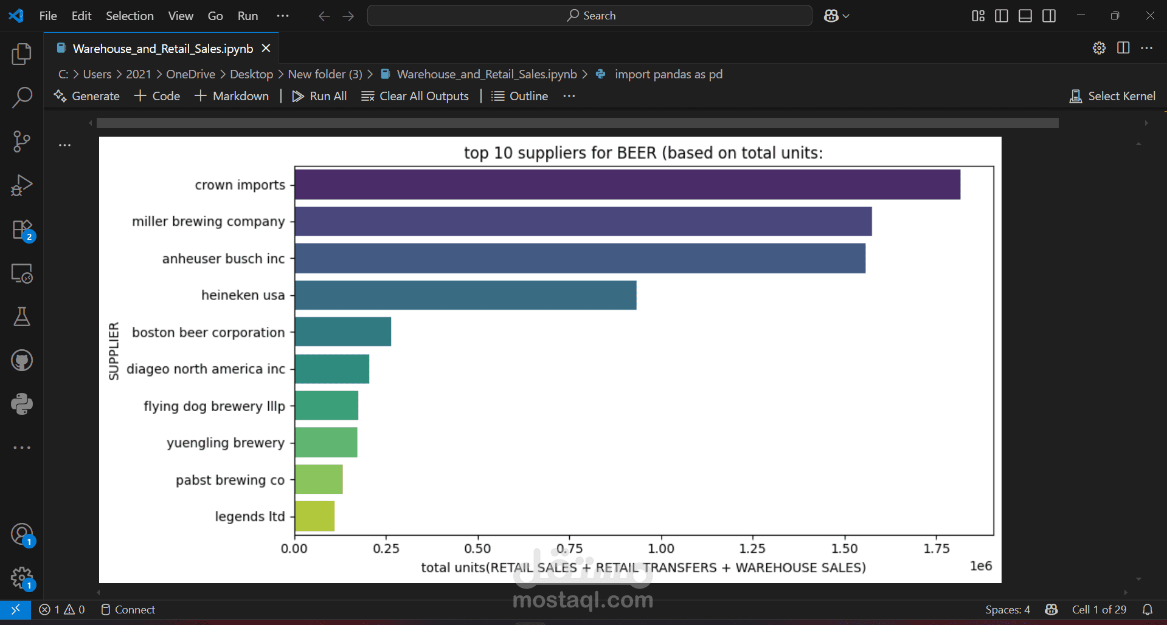
Task: Click Generate in notebook toolbar
Action: (x=87, y=96)
